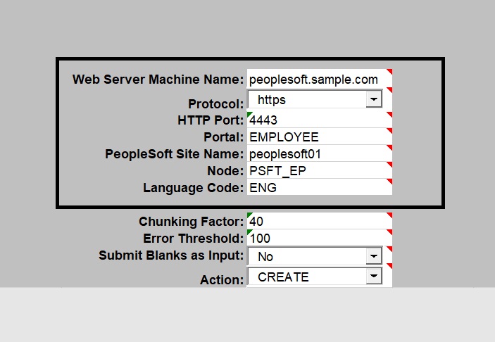Click the Protocol label
The width and height of the screenshot is (495, 342).
[216, 104]
